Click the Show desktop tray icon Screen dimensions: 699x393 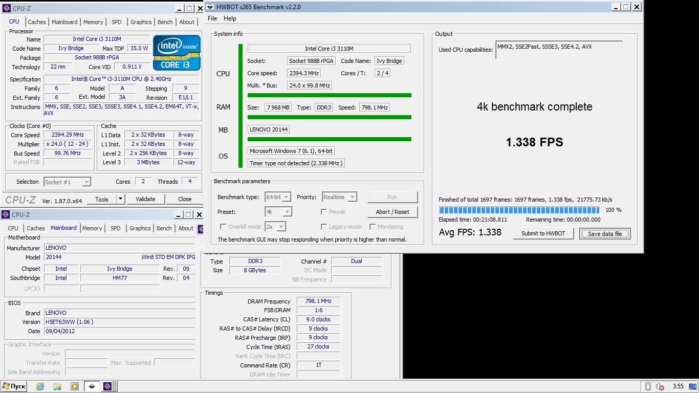point(692,386)
